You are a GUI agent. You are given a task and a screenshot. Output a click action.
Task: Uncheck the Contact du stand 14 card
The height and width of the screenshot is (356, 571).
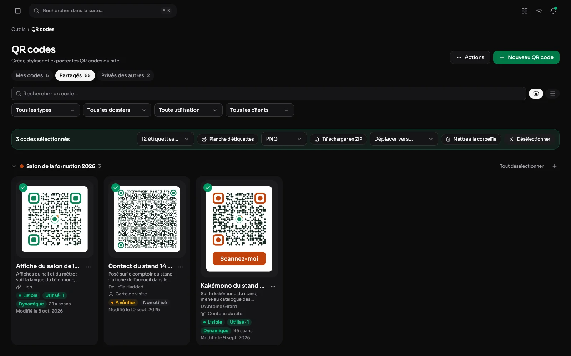[x=116, y=187]
